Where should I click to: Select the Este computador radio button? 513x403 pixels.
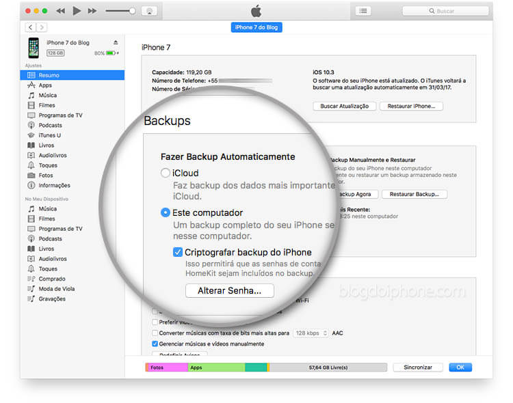(x=166, y=212)
